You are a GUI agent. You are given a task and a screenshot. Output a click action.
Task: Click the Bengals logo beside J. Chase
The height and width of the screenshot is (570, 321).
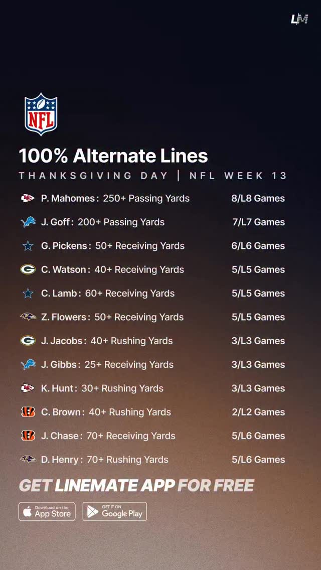28,436
